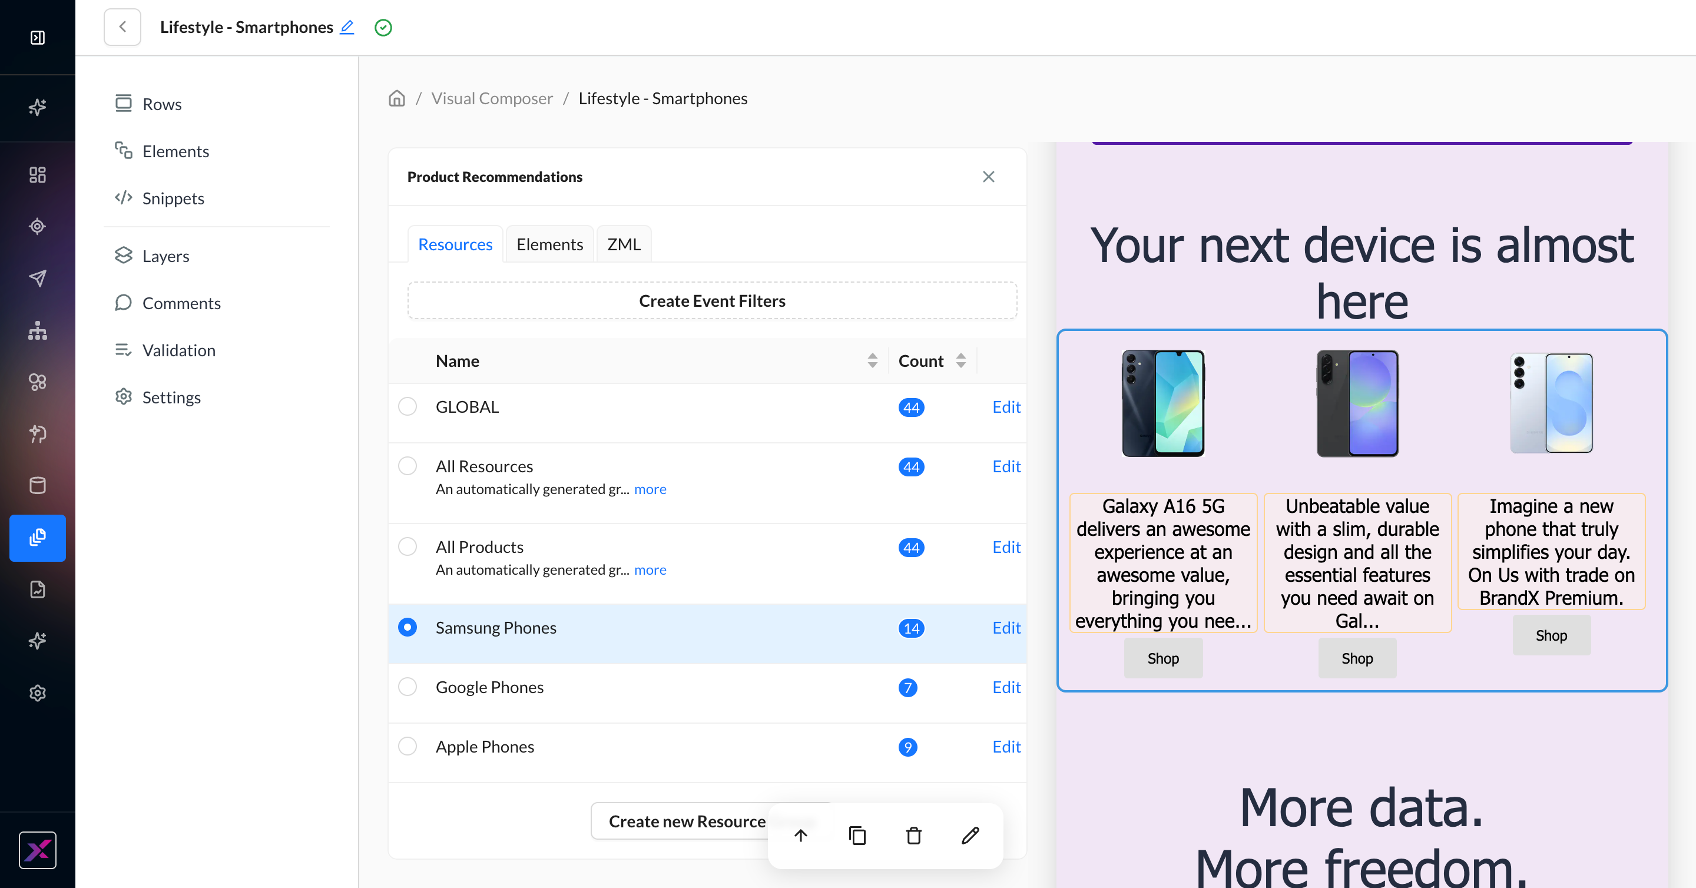Open the gear icon in dark sidebar
Image resolution: width=1696 pixels, height=888 pixels.
[x=38, y=693]
